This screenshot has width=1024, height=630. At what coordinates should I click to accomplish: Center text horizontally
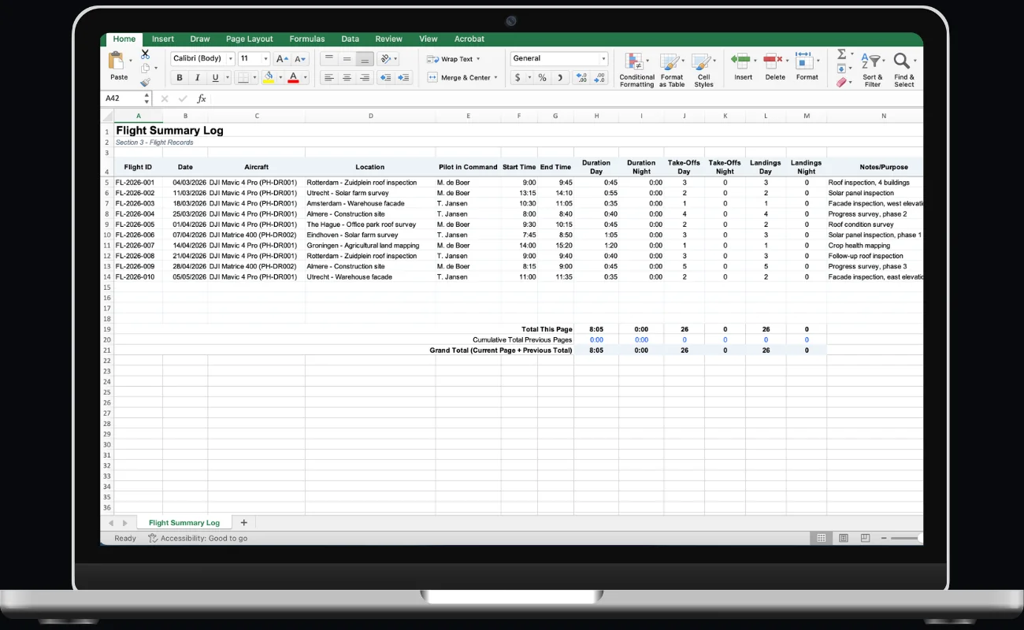(x=347, y=78)
